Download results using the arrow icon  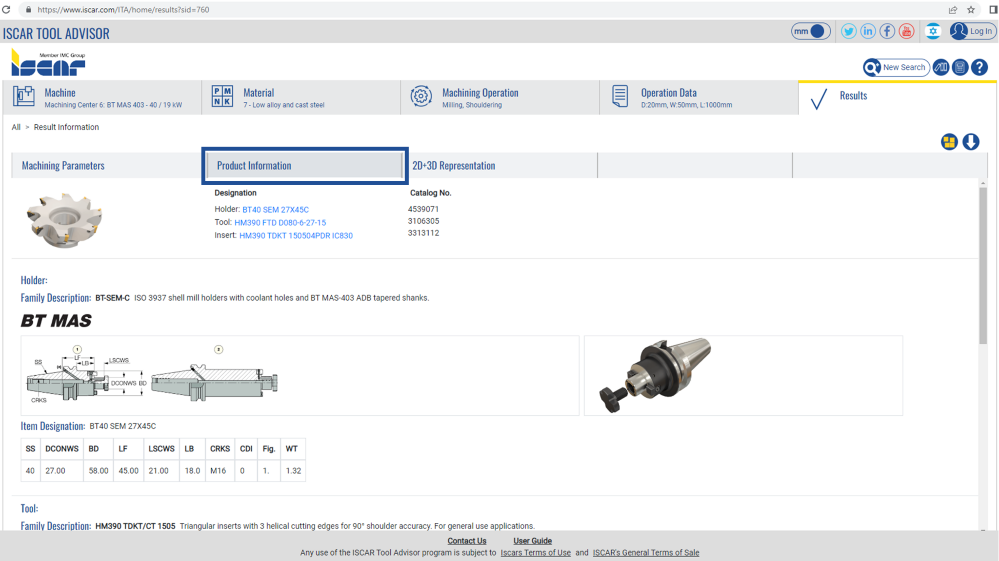(x=971, y=142)
